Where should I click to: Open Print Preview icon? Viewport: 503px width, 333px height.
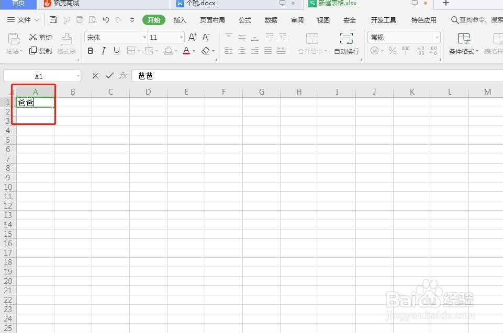coord(93,20)
